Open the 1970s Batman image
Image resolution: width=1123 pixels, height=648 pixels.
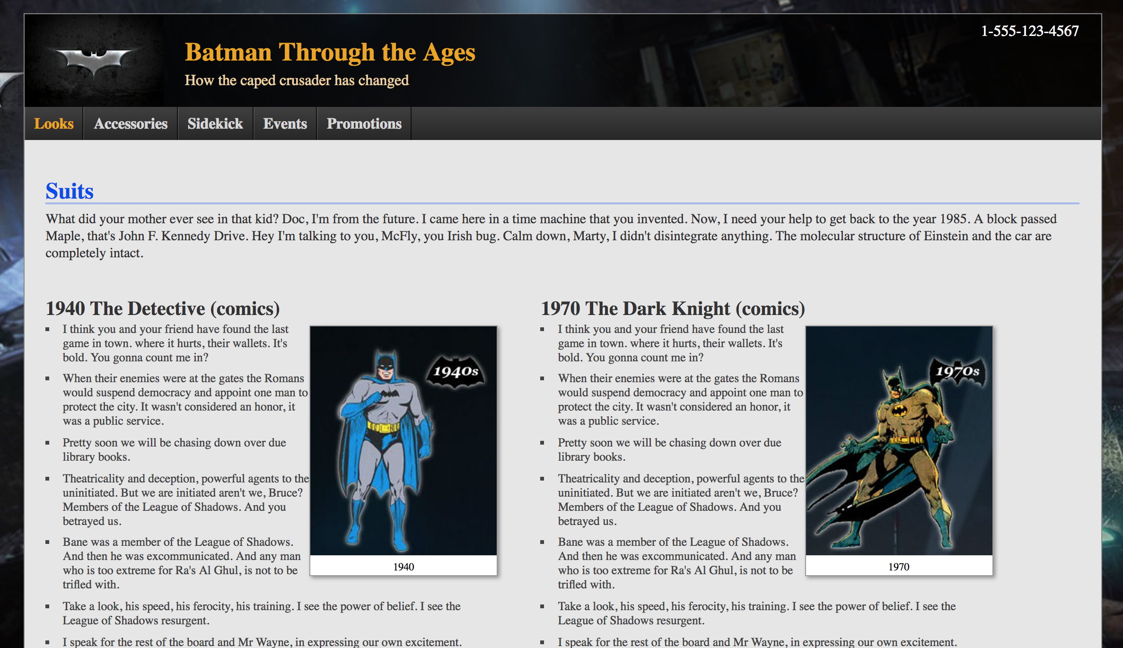pos(899,440)
